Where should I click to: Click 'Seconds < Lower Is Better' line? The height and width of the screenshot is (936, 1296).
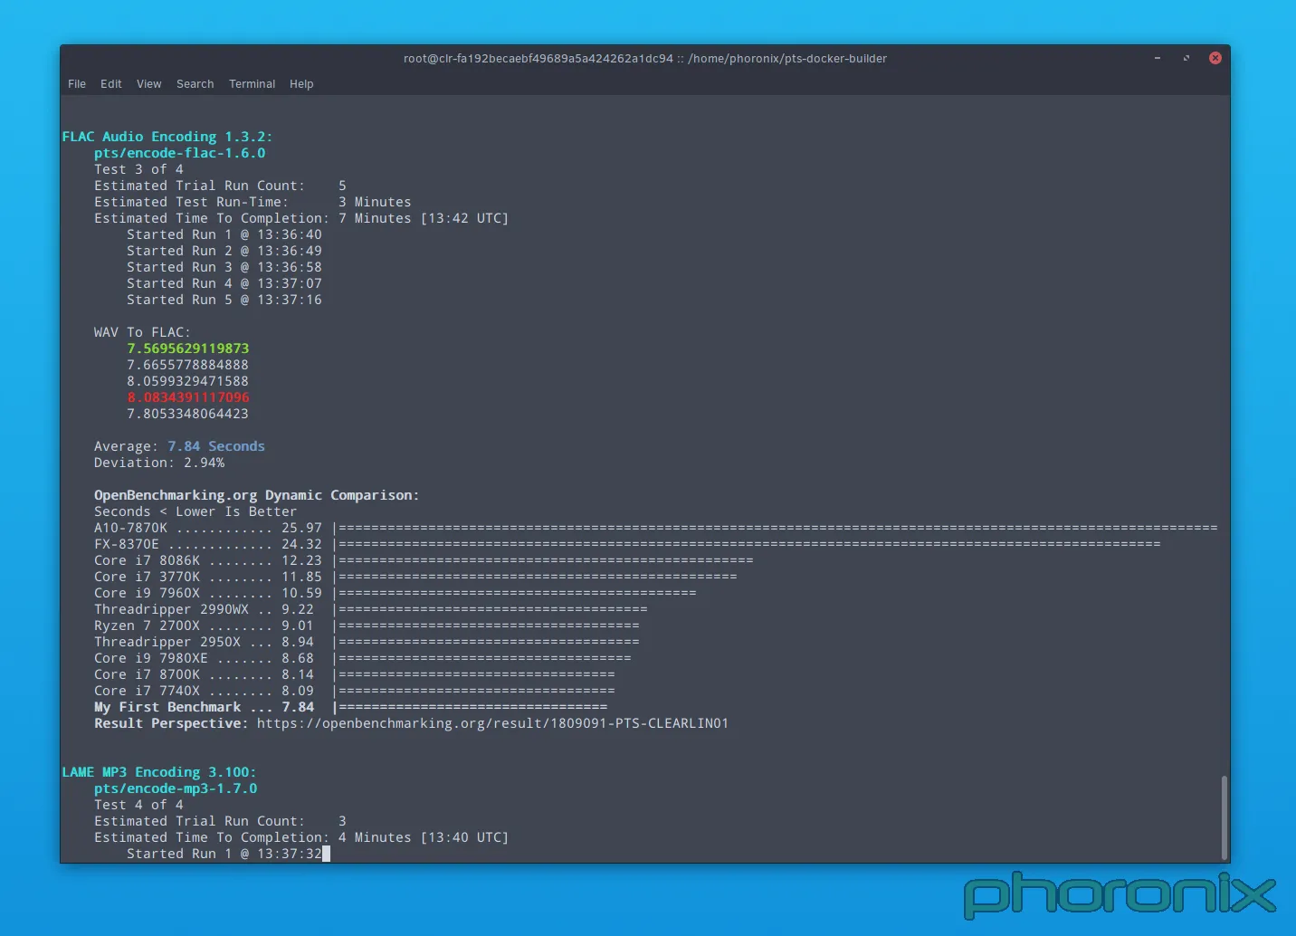click(195, 511)
